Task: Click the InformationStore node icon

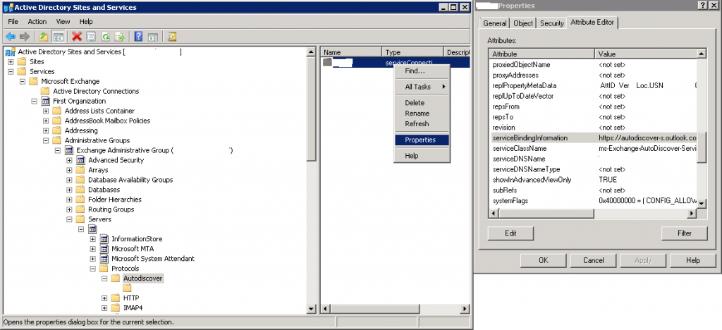Action: pyautogui.click(x=104, y=239)
